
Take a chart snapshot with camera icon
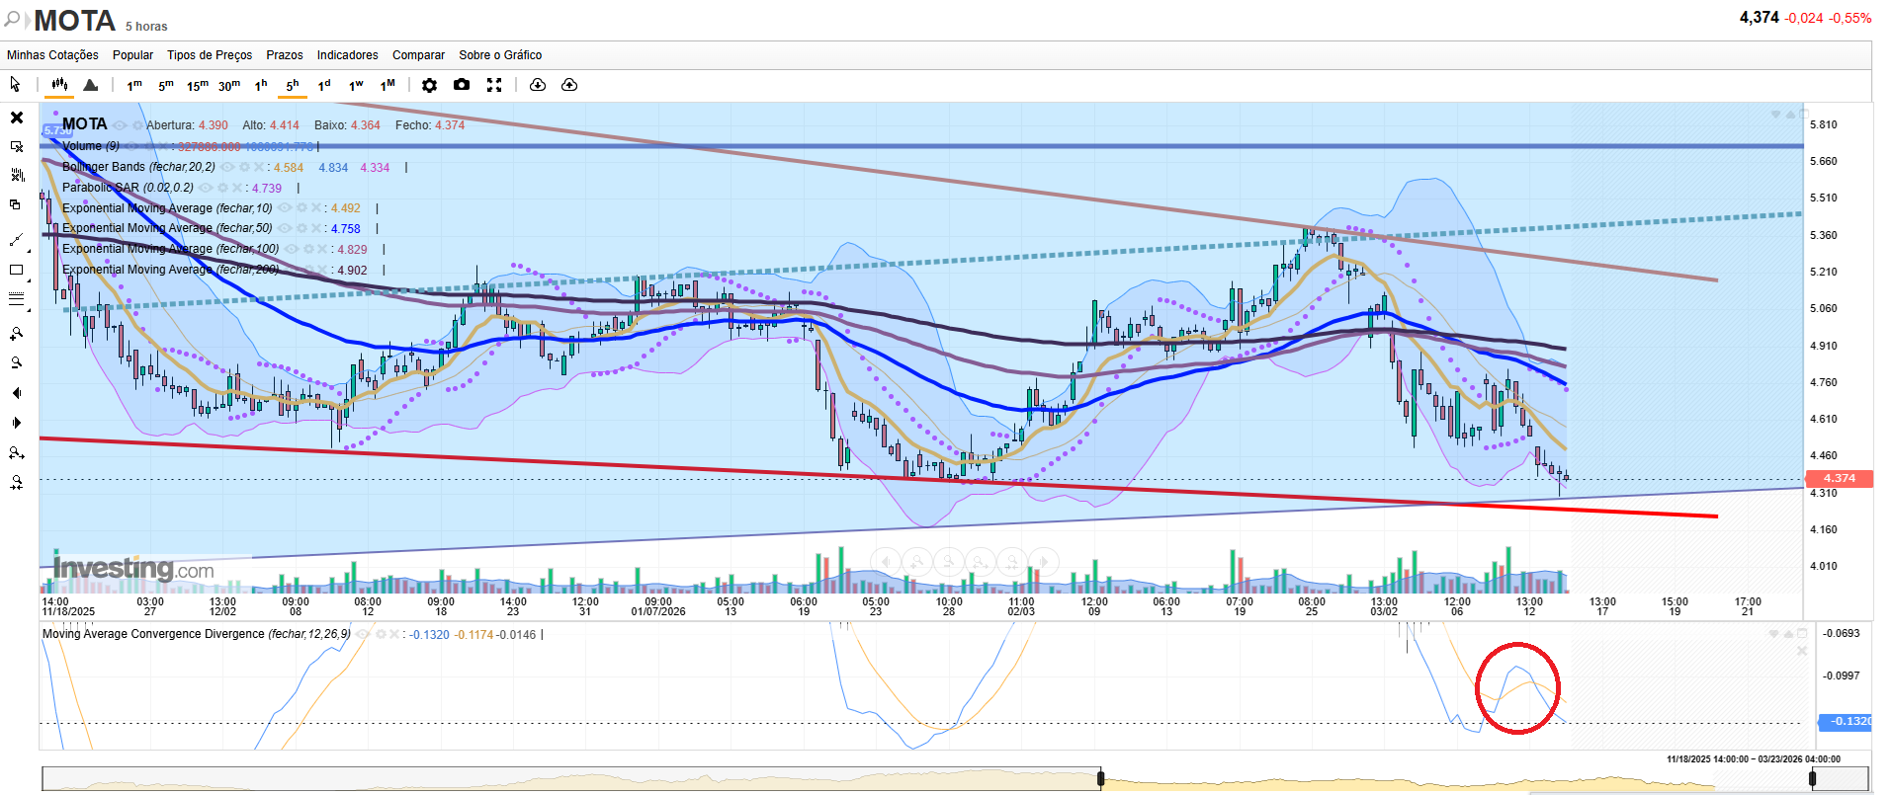pos(462,85)
